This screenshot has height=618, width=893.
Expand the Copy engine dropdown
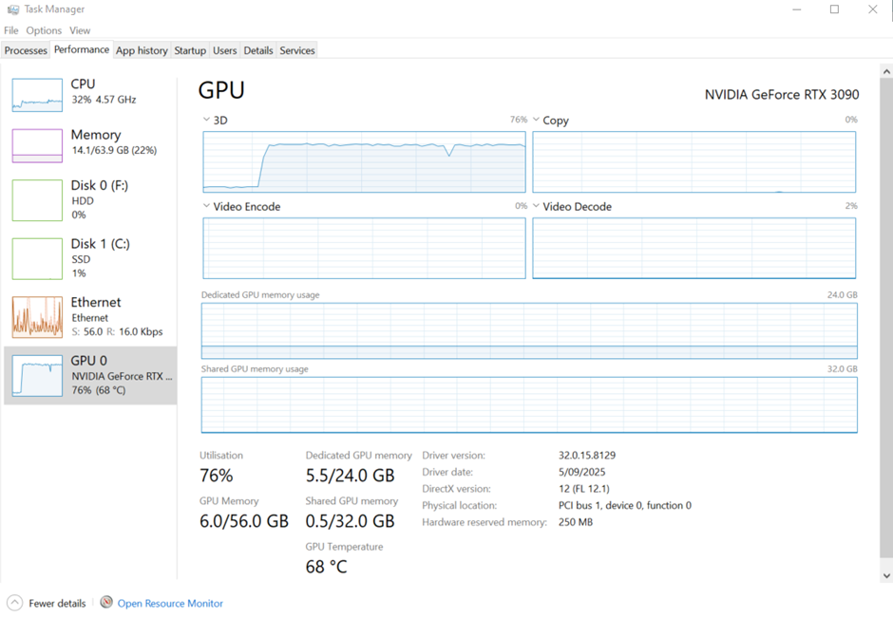pyautogui.click(x=537, y=121)
